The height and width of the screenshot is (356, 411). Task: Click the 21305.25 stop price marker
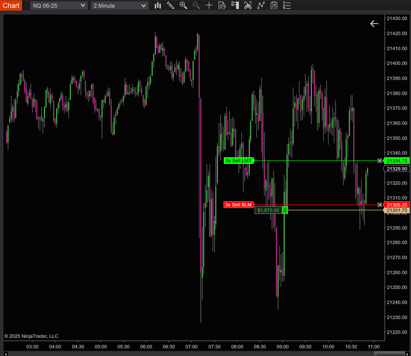click(x=397, y=205)
